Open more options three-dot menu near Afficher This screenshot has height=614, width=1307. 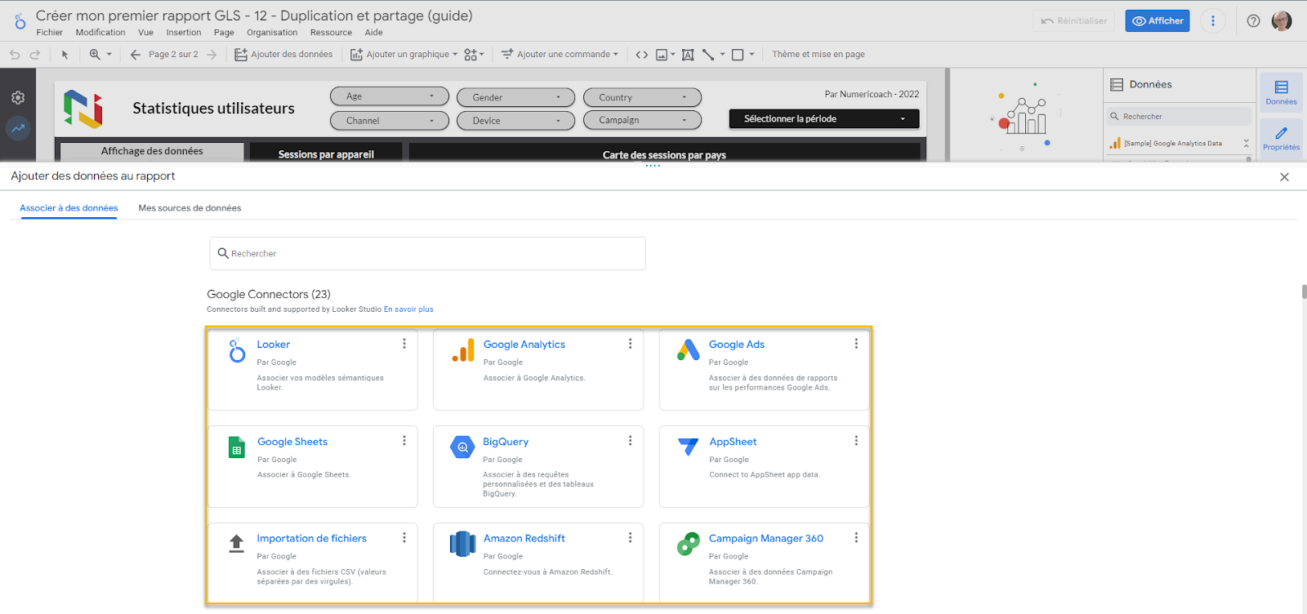click(1212, 21)
